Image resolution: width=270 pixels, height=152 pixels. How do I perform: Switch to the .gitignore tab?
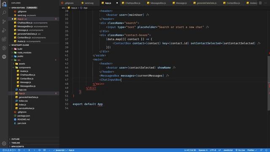click(69, 3)
